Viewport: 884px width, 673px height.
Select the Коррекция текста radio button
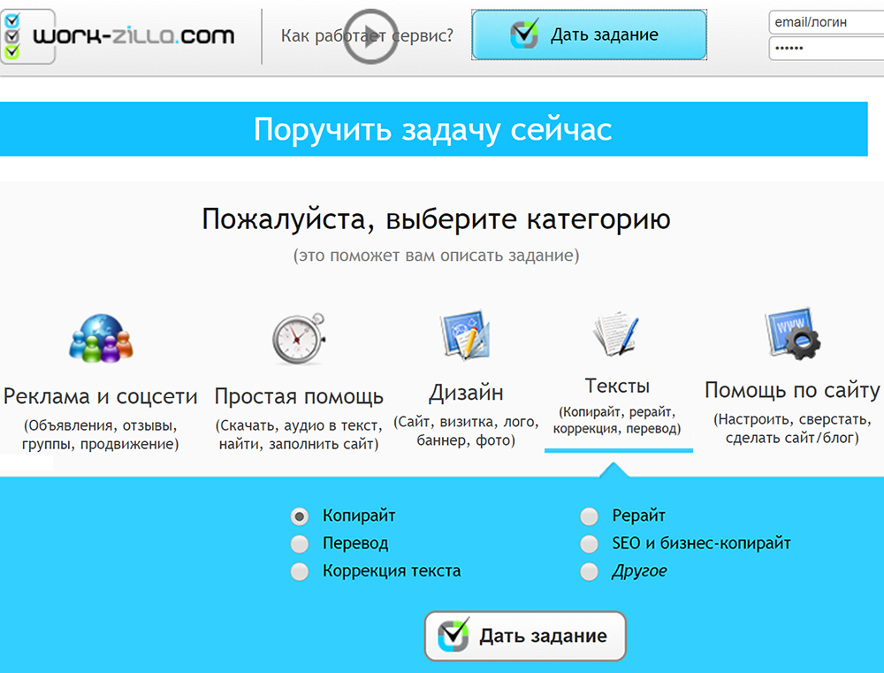(300, 571)
